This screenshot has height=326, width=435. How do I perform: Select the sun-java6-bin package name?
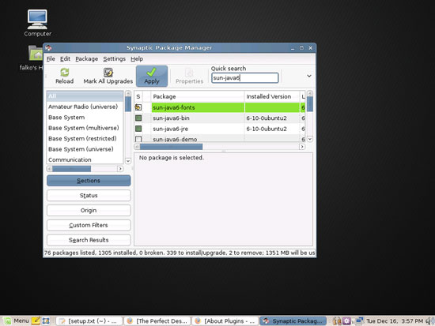tap(171, 118)
